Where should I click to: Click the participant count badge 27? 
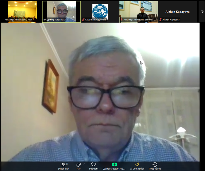click(x=67, y=164)
